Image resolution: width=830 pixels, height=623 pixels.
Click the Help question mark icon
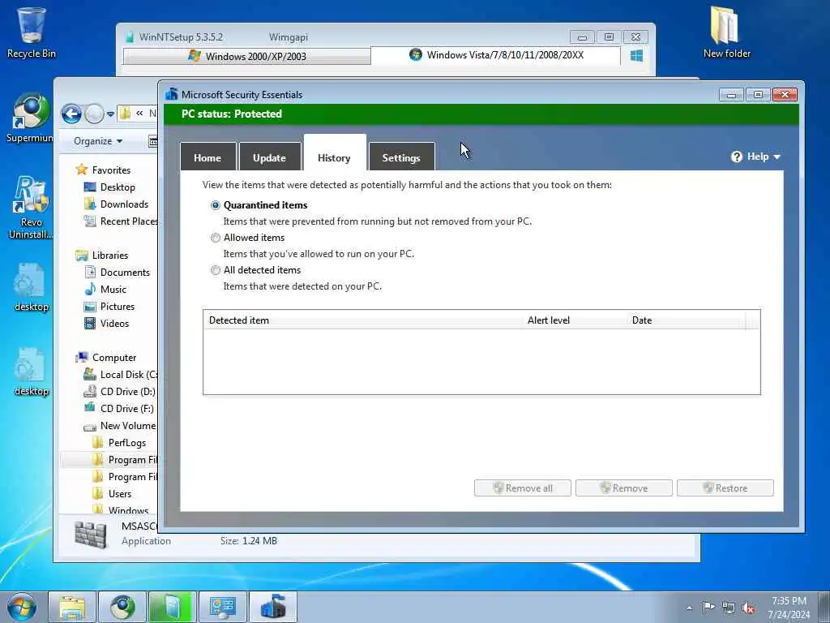click(x=736, y=157)
